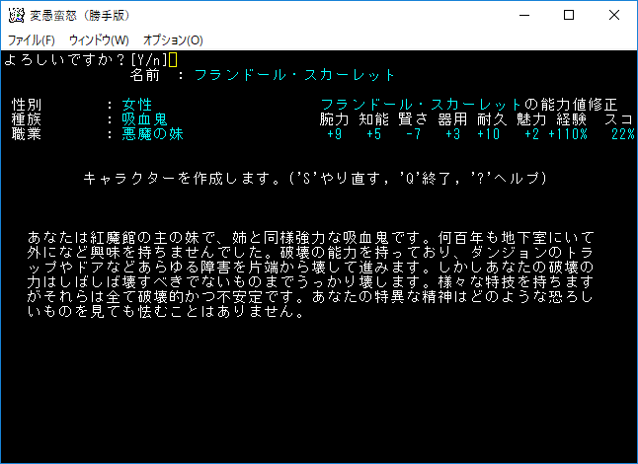Click the +110% 経験 value
638x464 pixels.
coord(569,134)
